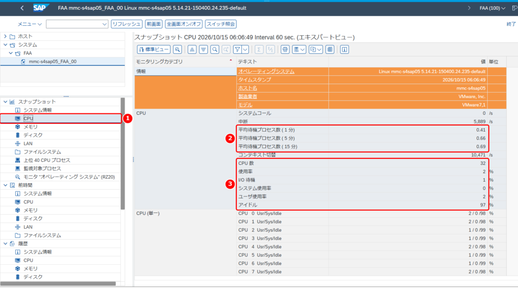Open 上位 40 CPU プロセス
Screen dimensions: 518x288
[47, 160]
